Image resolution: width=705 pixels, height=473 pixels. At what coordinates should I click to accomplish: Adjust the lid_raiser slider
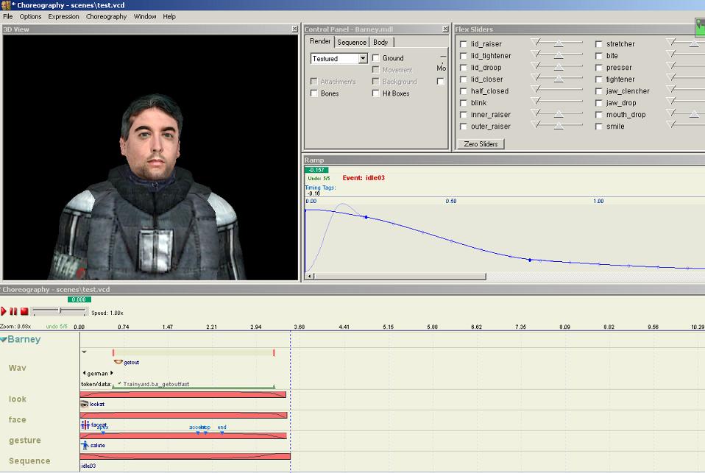[x=558, y=43]
